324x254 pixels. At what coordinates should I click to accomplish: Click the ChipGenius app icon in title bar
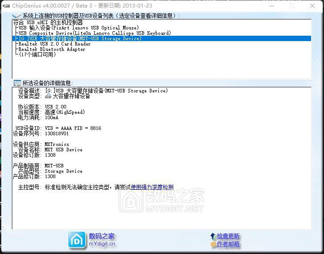point(6,6)
